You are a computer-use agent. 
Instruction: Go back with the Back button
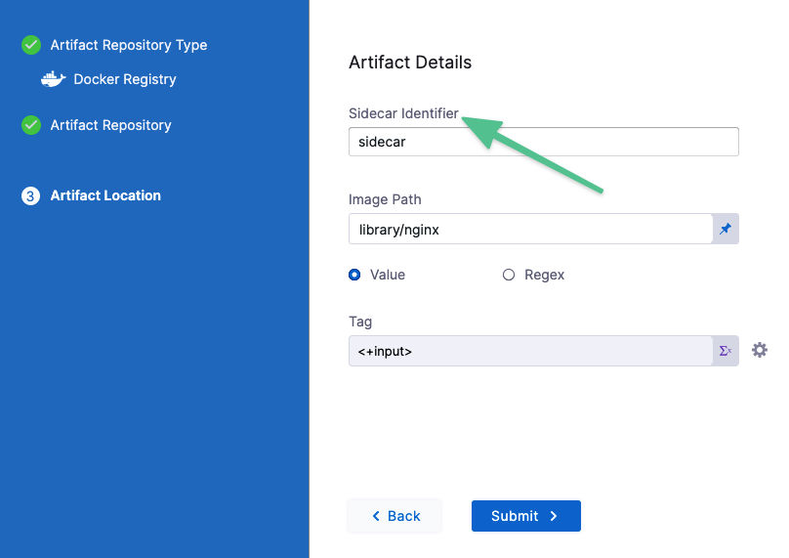pyautogui.click(x=394, y=516)
